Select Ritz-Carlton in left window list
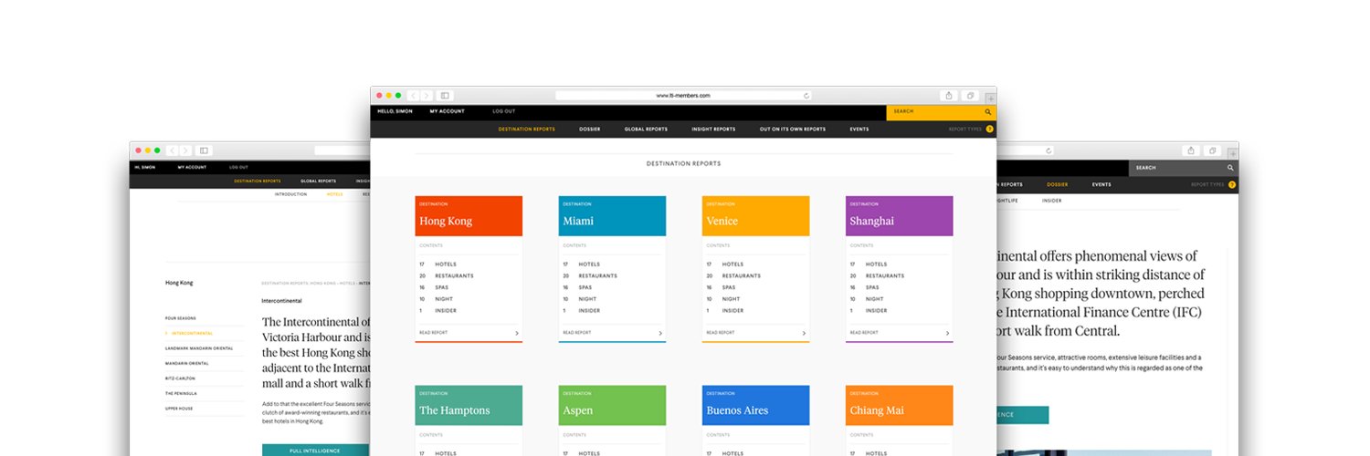The image size is (1370, 456). click(181, 378)
